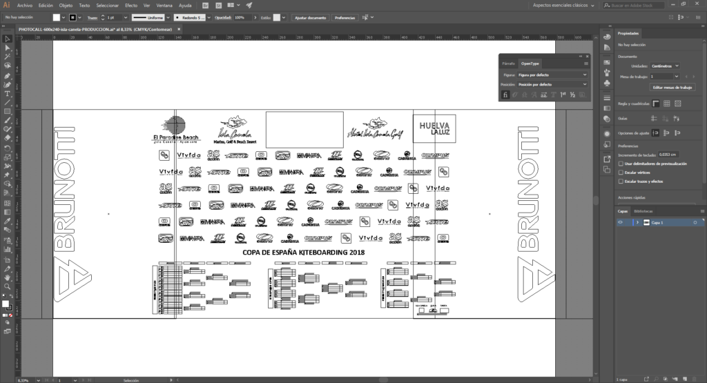
Task: Activate the Type tool
Action: coord(7,94)
